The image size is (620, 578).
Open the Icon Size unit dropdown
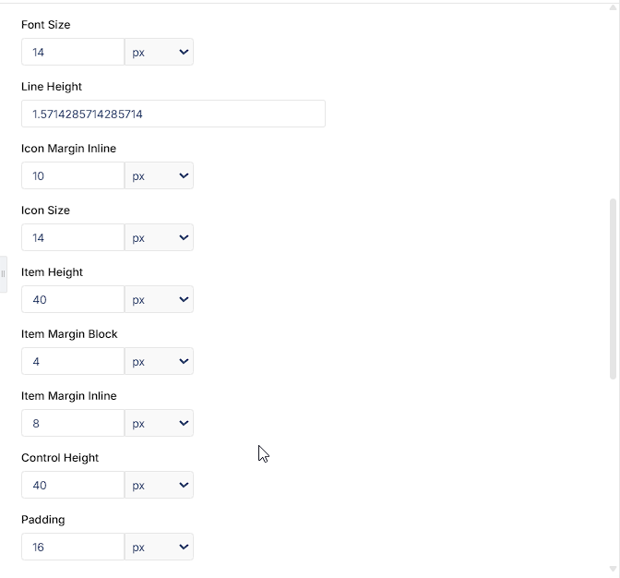coord(159,237)
